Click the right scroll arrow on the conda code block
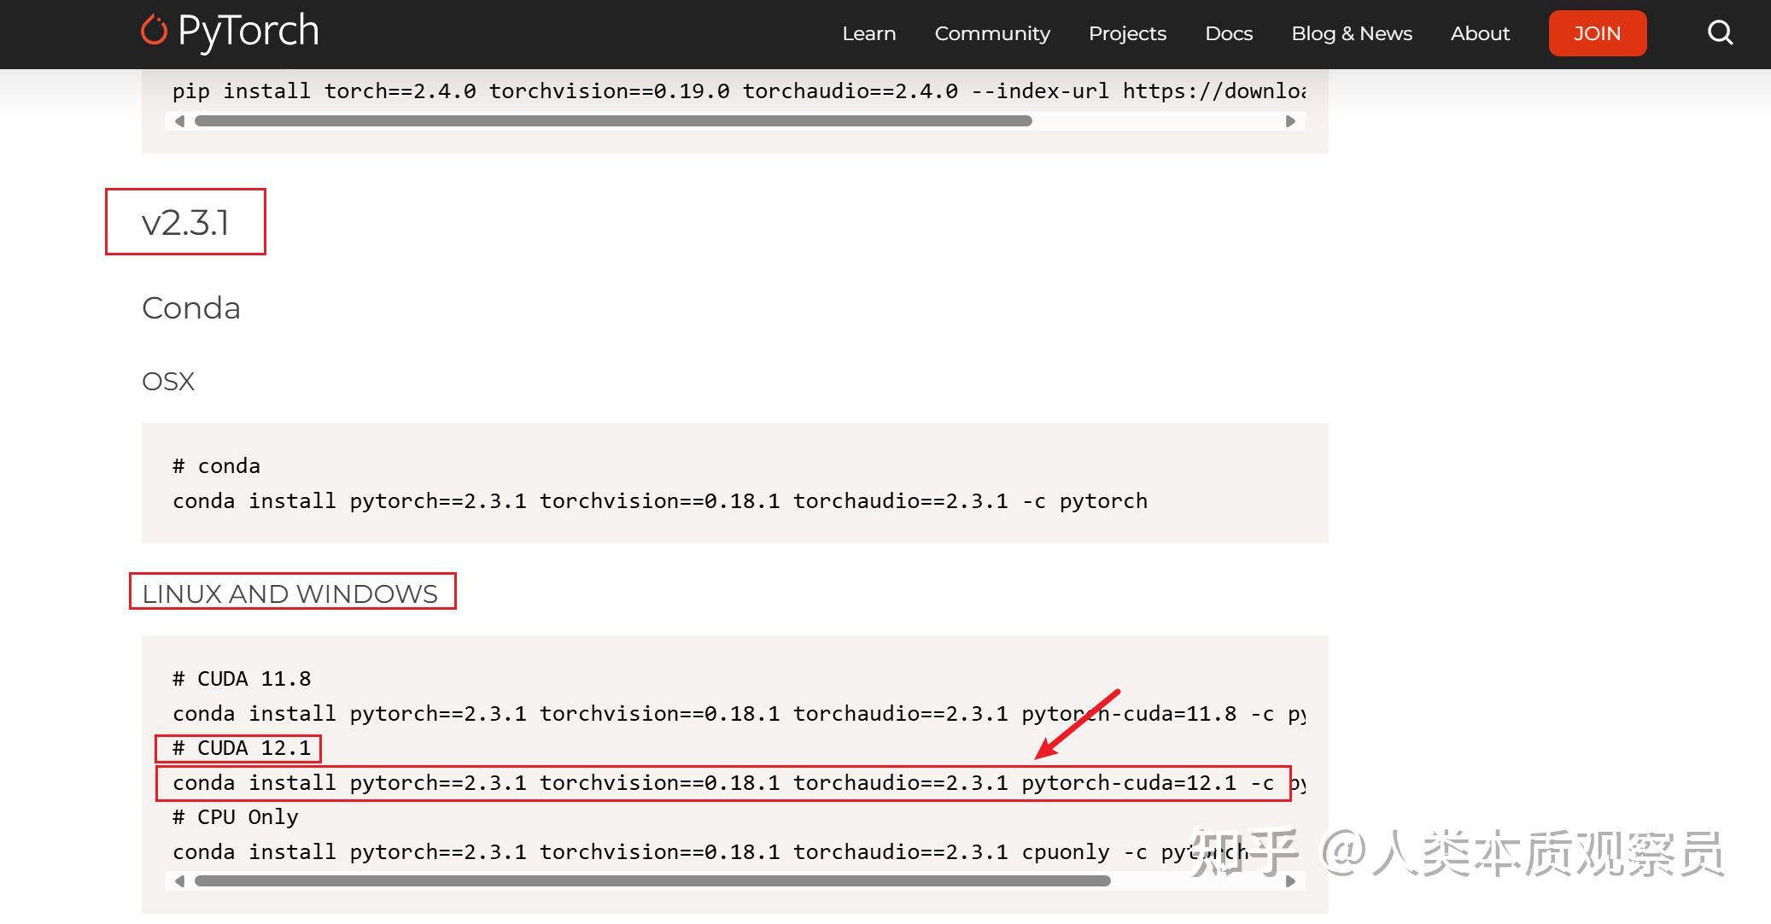Viewport: 1771px width, 924px height. pos(1292,880)
